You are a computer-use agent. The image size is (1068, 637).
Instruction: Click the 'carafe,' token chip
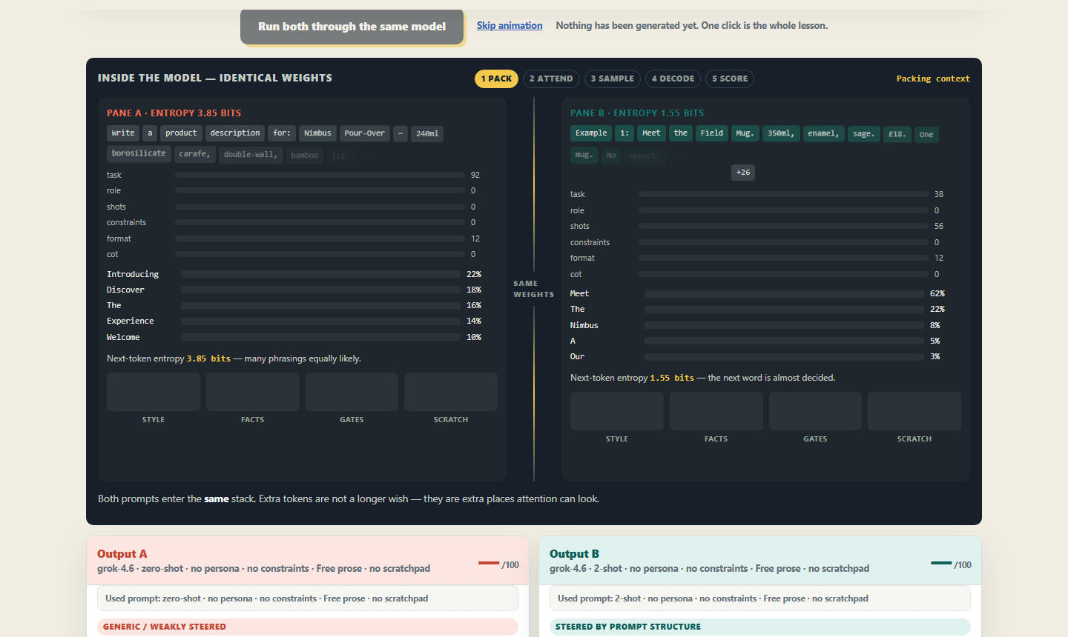pyautogui.click(x=194, y=154)
